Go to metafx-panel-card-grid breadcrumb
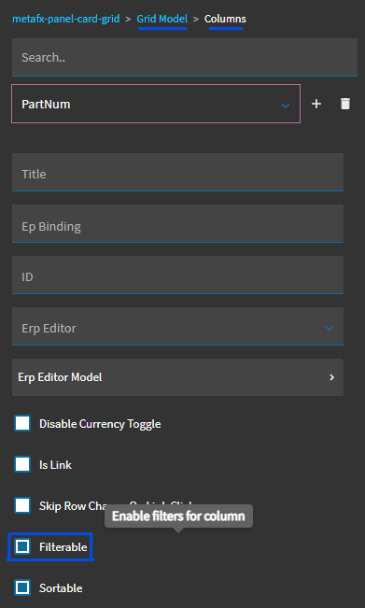365x608 pixels. click(x=66, y=19)
